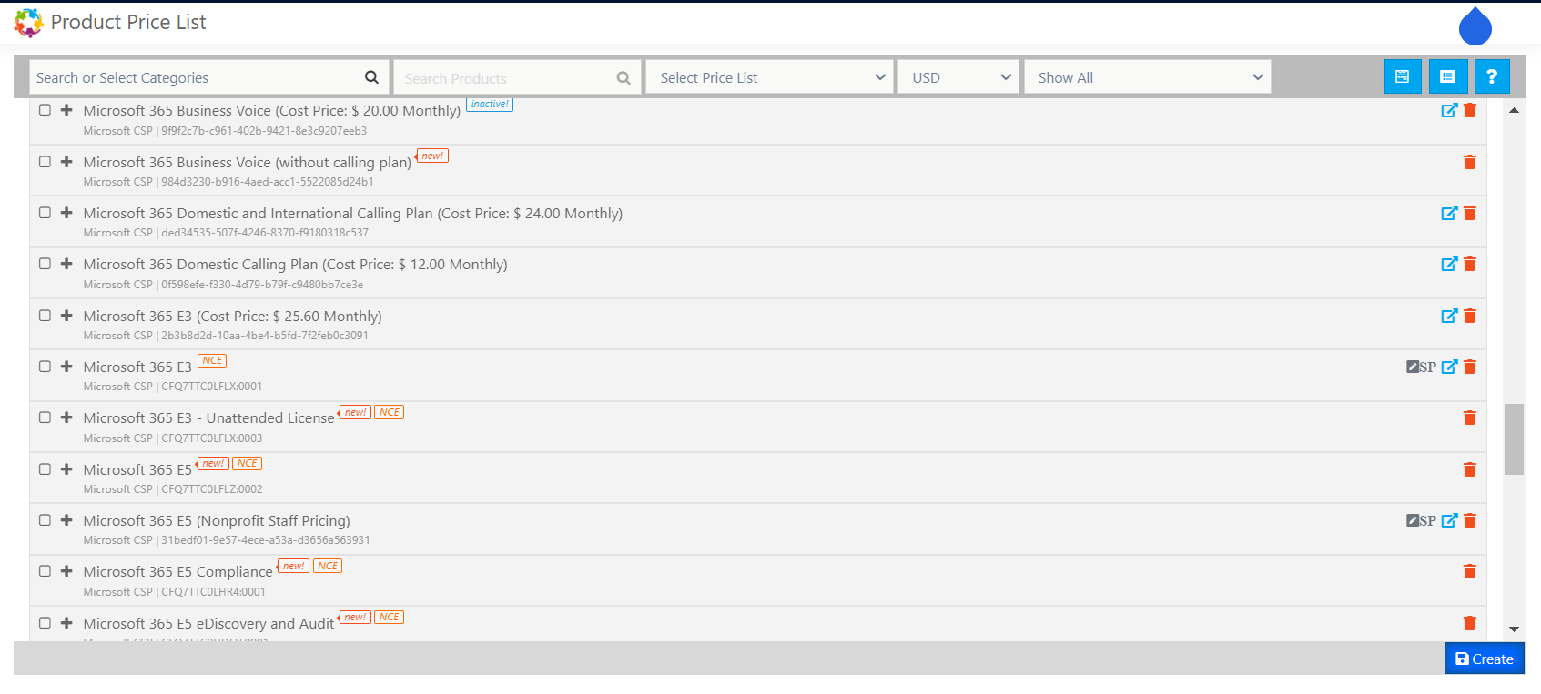Click the blue water drop icon
The width and height of the screenshot is (1541, 694).
(x=1475, y=25)
